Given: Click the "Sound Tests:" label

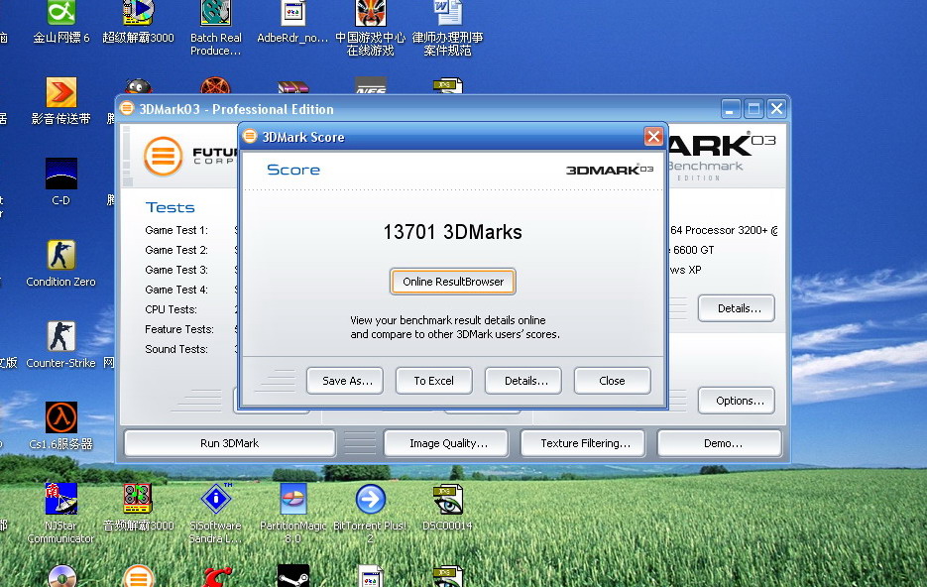Looking at the screenshot, I should pos(176,349).
